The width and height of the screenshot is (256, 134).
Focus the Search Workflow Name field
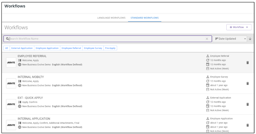(x=107, y=39)
